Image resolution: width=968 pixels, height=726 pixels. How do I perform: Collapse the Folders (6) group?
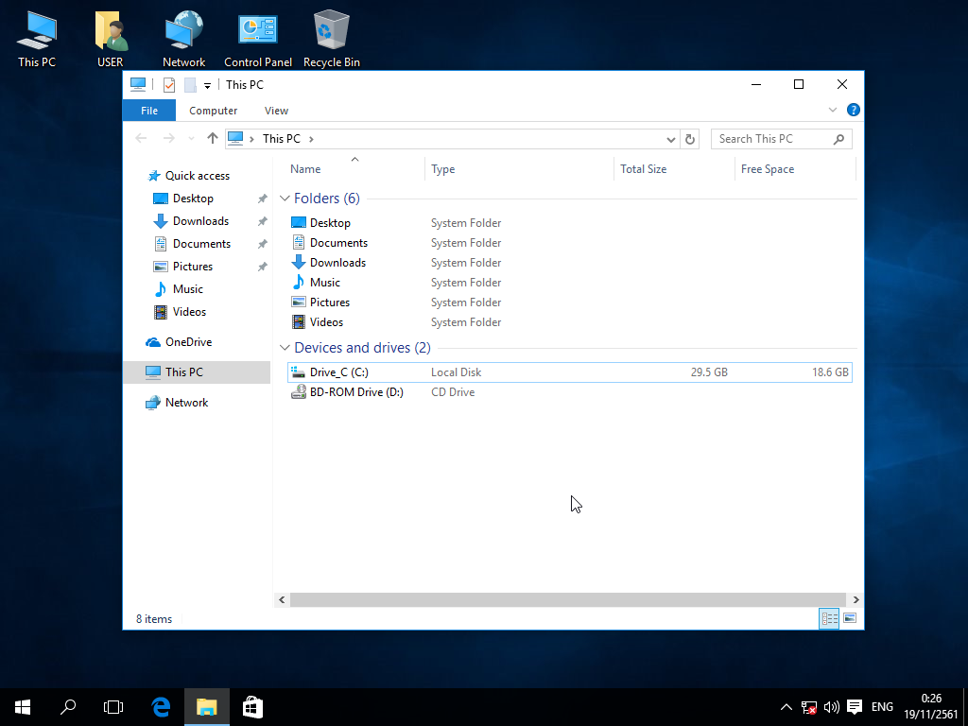pos(285,199)
